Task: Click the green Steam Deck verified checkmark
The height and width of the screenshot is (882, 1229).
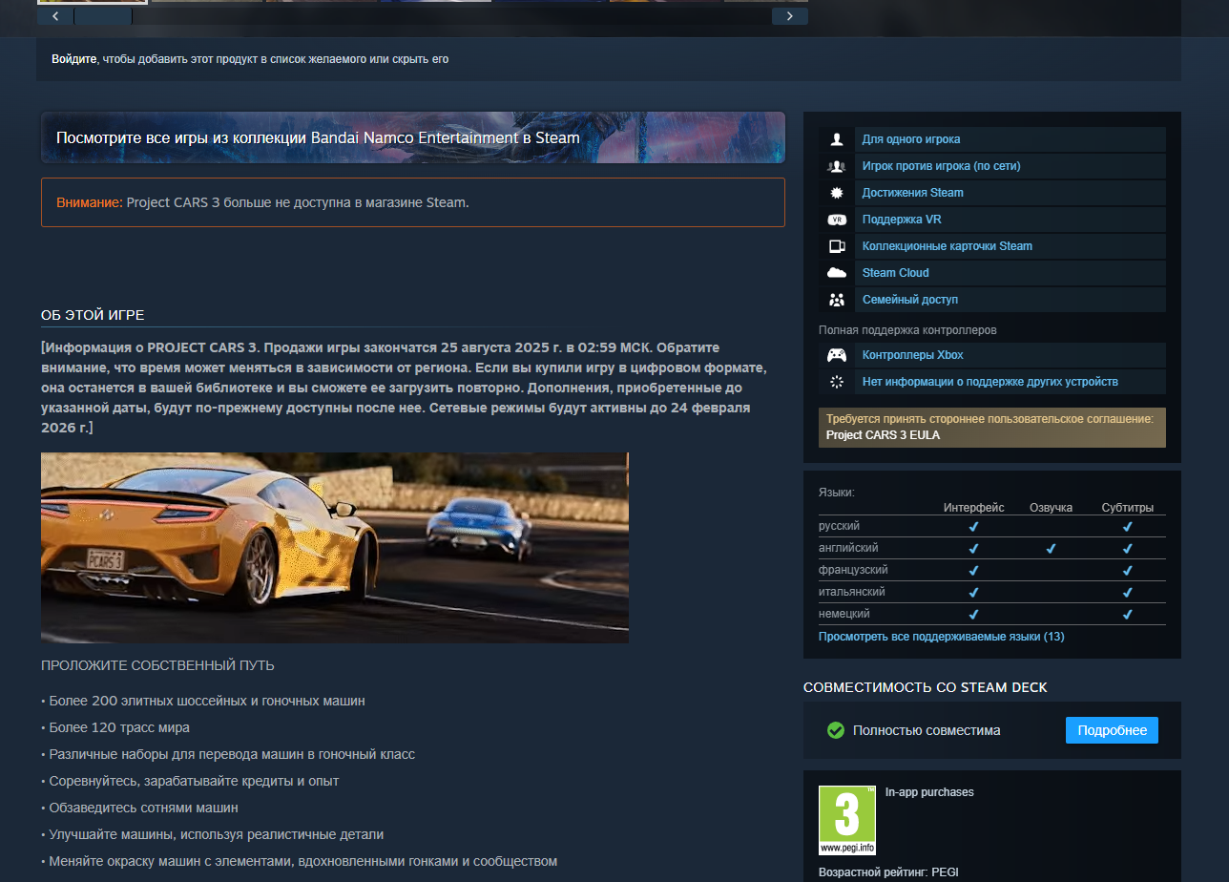Action: [x=836, y=730]
